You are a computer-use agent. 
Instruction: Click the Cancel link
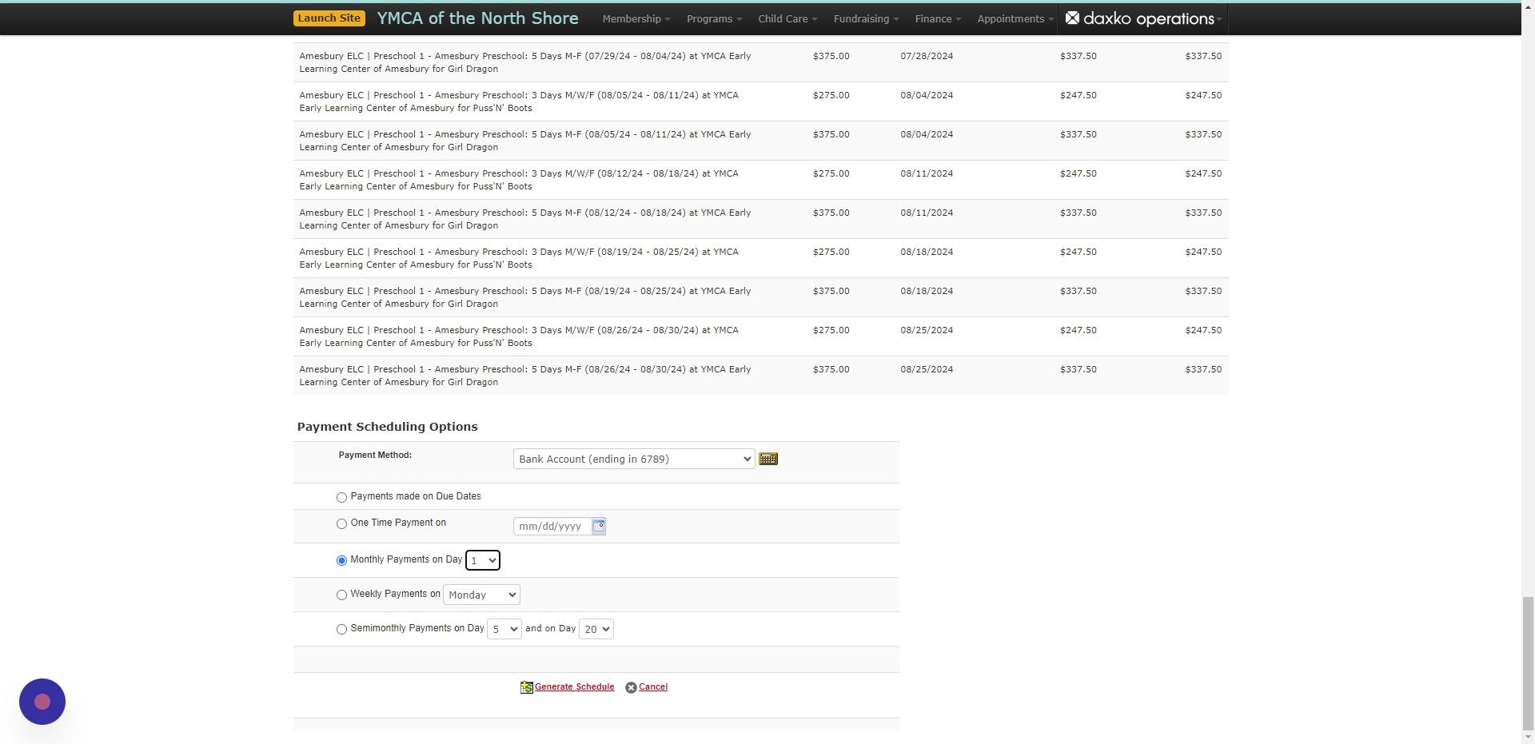(653, 687)
